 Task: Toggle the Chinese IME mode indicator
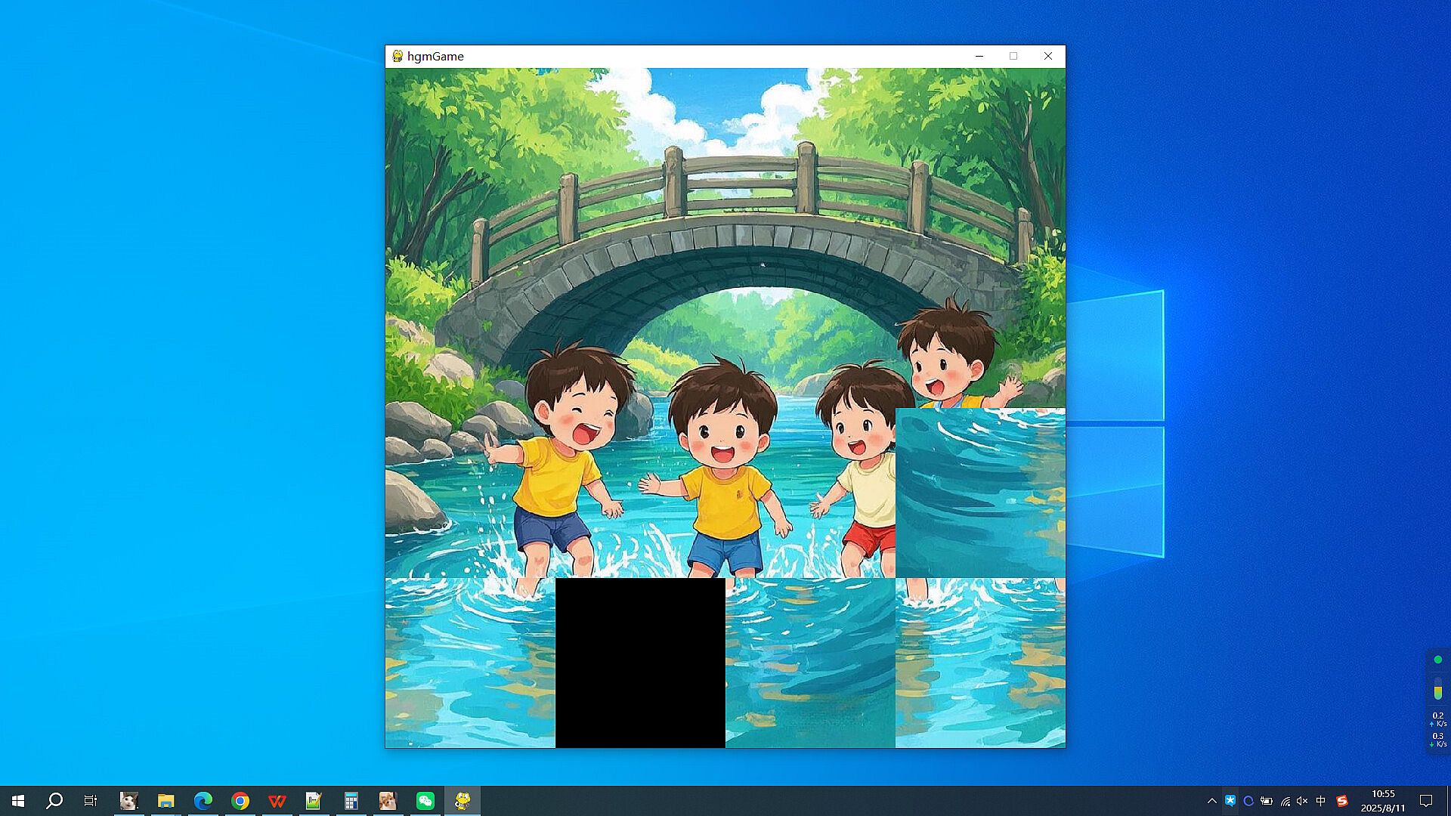(x=1321, y=801)
